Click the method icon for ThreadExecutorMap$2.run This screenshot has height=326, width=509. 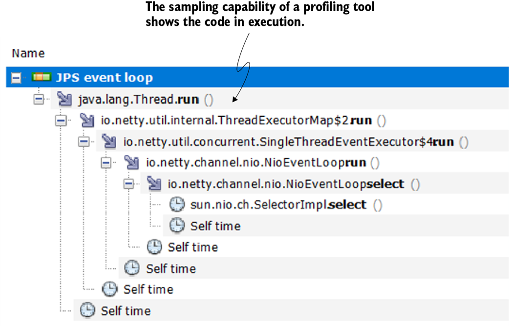(86, 121)
